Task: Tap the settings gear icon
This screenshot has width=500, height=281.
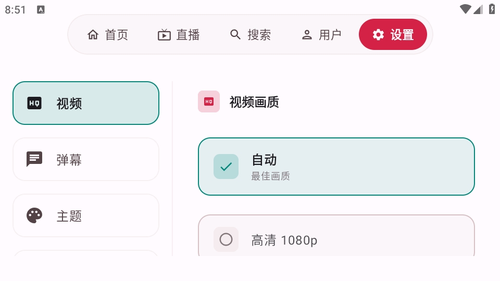Action: tap(378, 35)
